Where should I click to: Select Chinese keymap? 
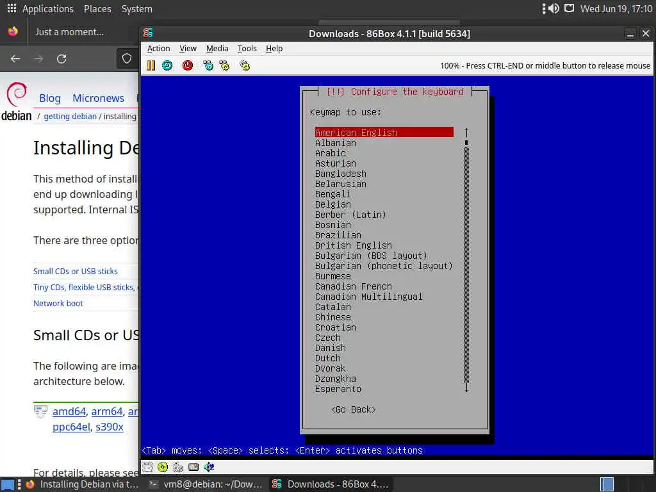coord(333,317)
